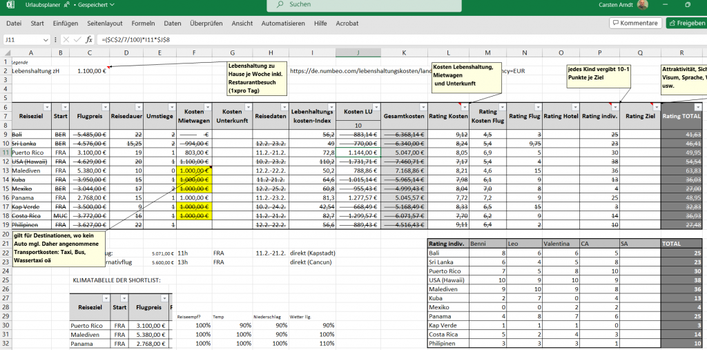Open the Datei menu
This screenshot has height=350, width=707.
(14, 23)
